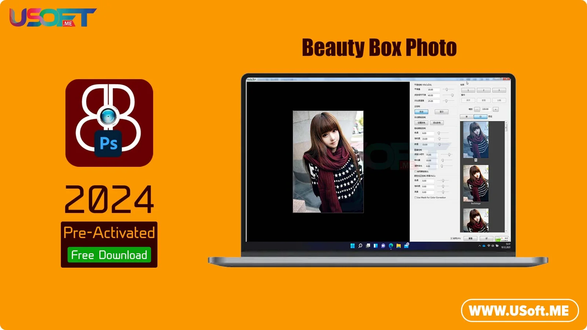This screenshot has height=330, width=587.
Task: Select the Backstage preset thumbnail
Action: (x=476, y=183)
